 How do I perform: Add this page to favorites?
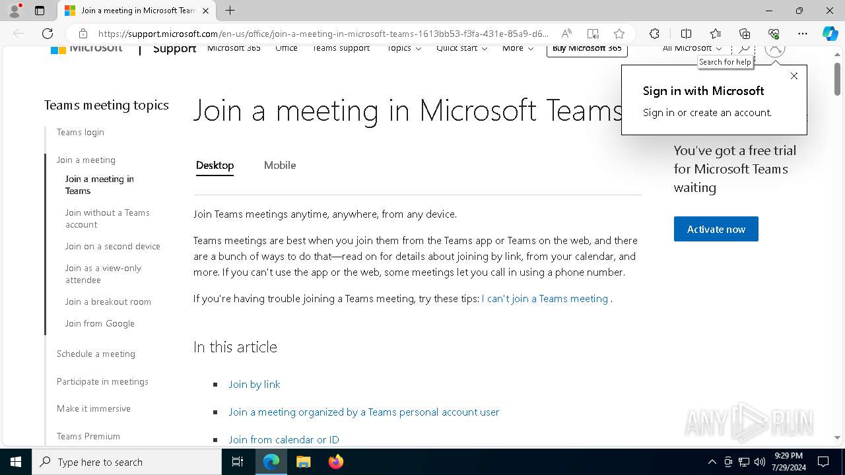point(619,34)
